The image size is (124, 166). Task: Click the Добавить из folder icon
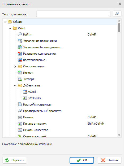click(20, 85)
